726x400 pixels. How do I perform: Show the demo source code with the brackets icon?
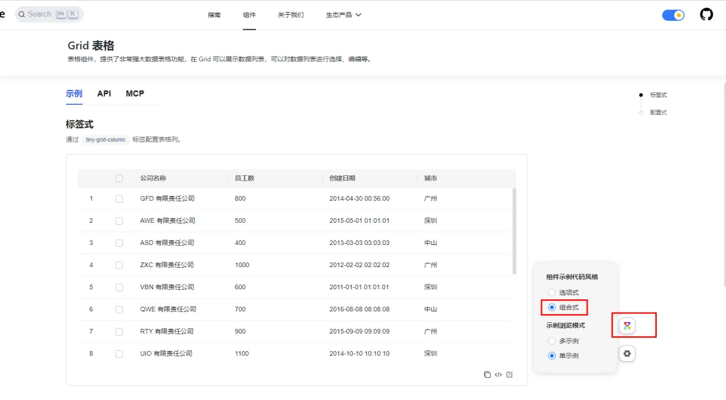click(498, 374)
